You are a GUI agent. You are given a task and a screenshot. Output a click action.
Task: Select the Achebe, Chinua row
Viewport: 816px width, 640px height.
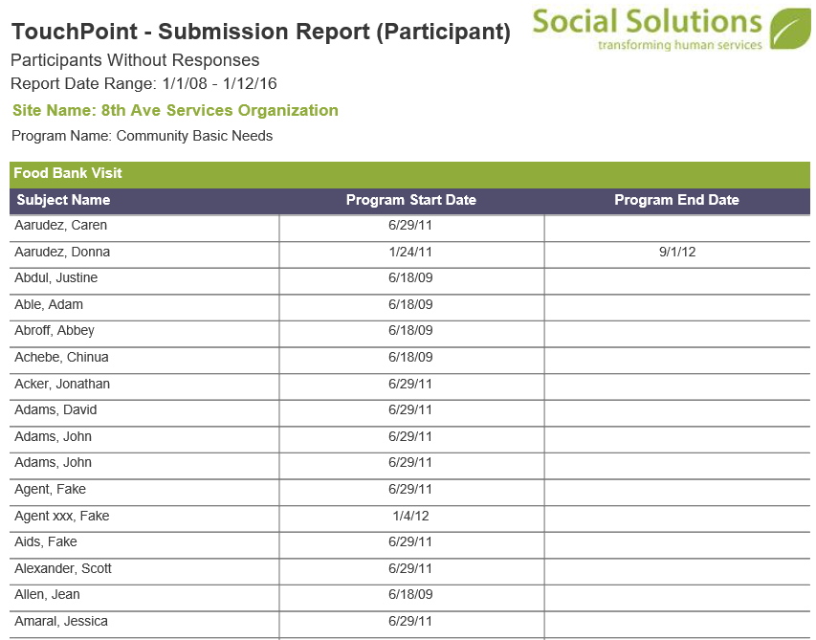tap(409, 358)
